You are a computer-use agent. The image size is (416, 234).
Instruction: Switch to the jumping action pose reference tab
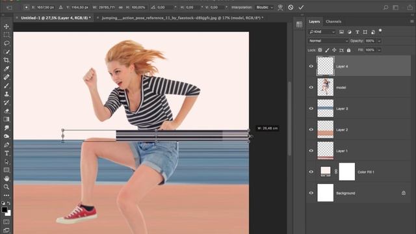point(183,18)
